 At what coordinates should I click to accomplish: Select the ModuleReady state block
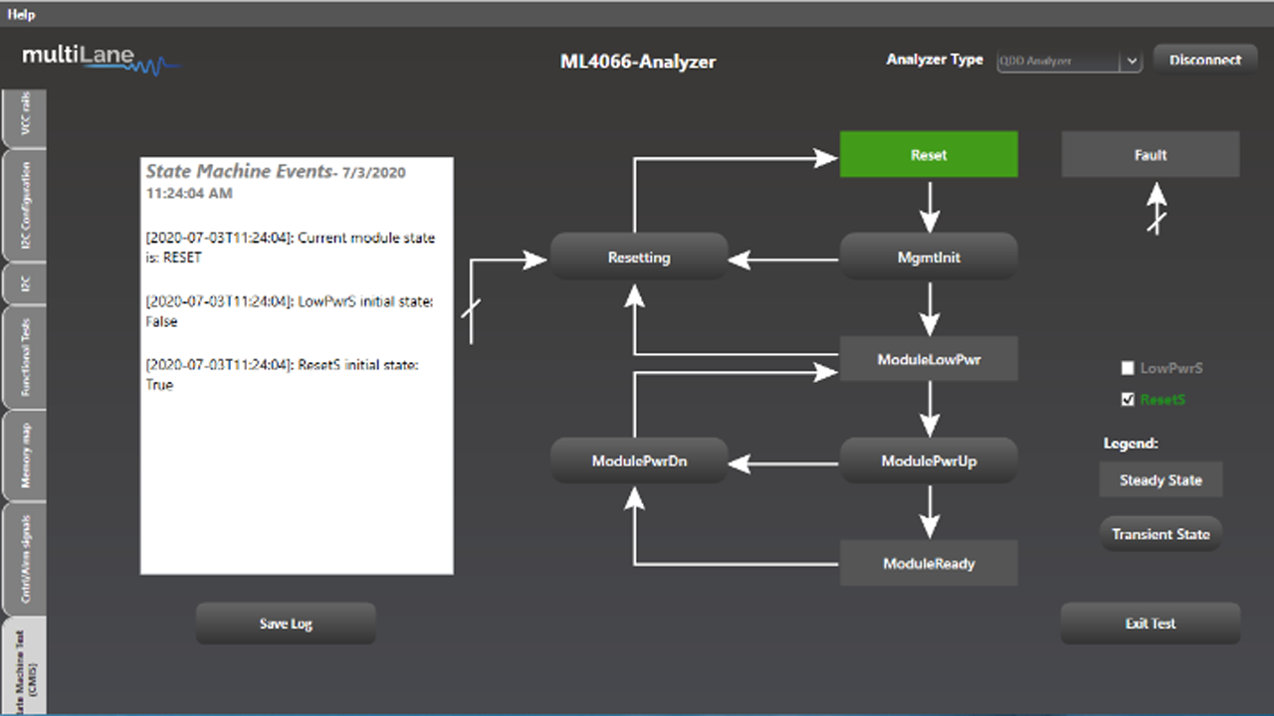coord(929,564)
